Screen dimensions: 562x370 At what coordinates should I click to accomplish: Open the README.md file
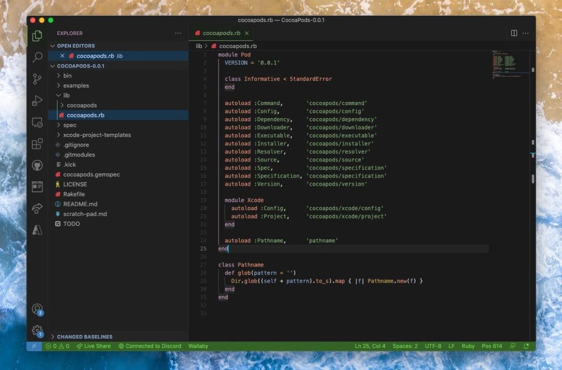(80, 204)
